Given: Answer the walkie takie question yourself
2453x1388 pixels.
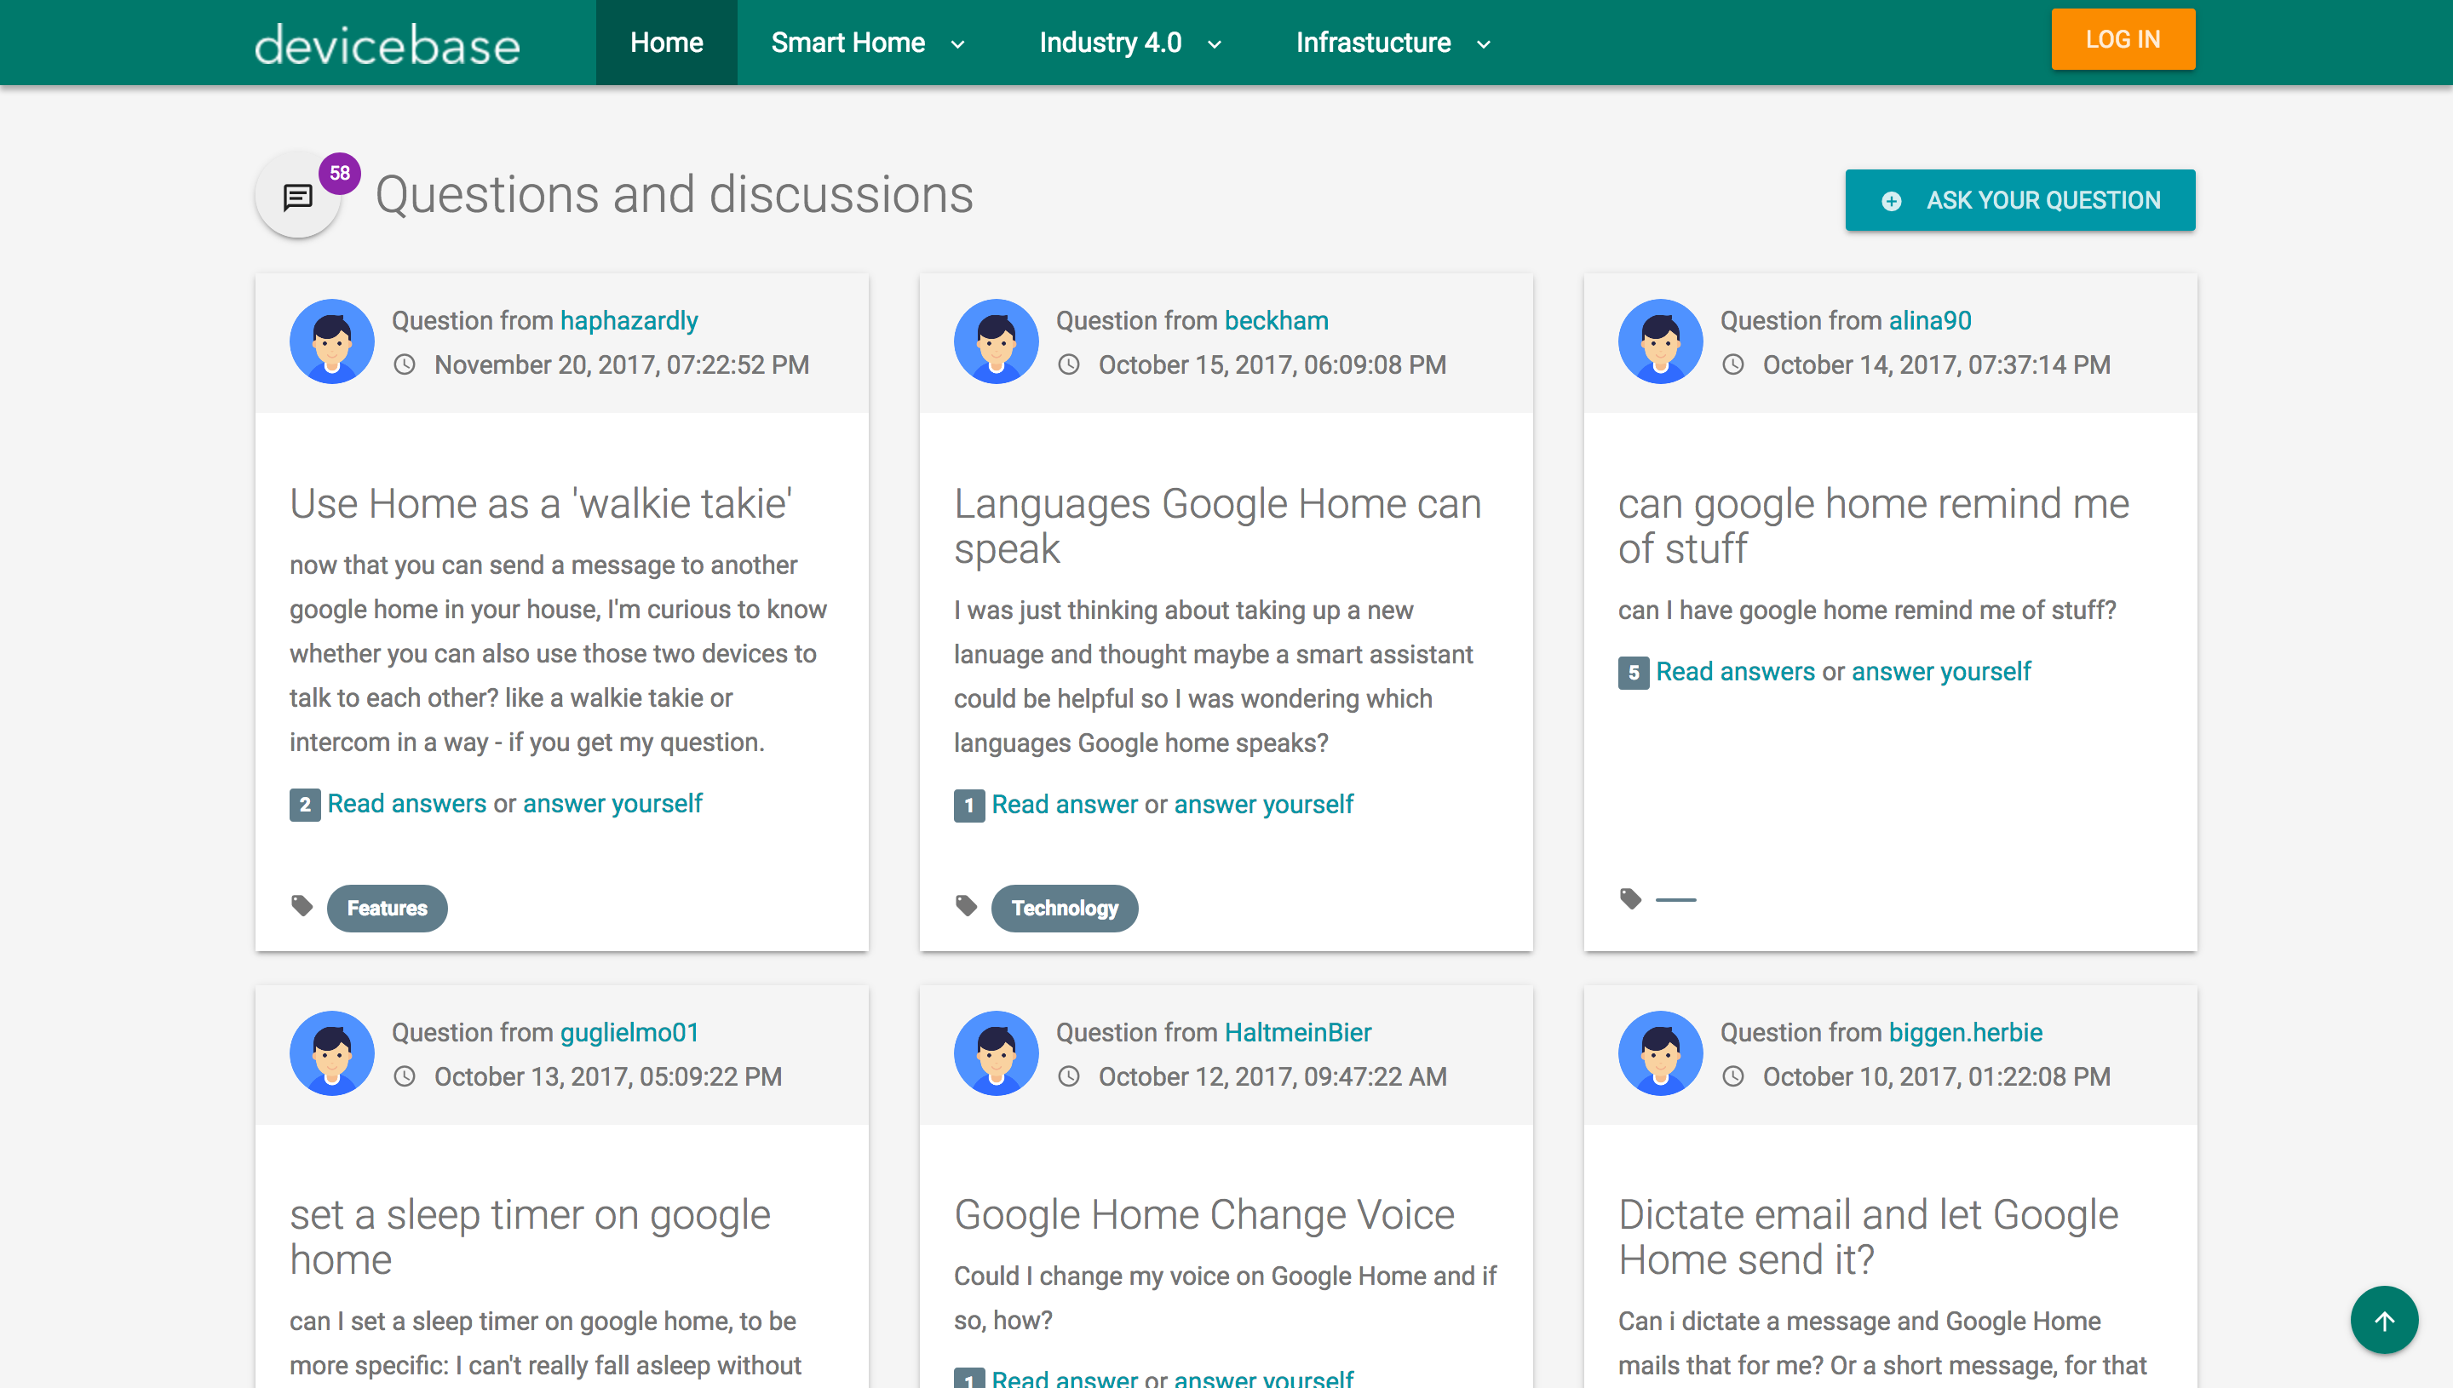Looking at the screenshot, I should point(612,804).
